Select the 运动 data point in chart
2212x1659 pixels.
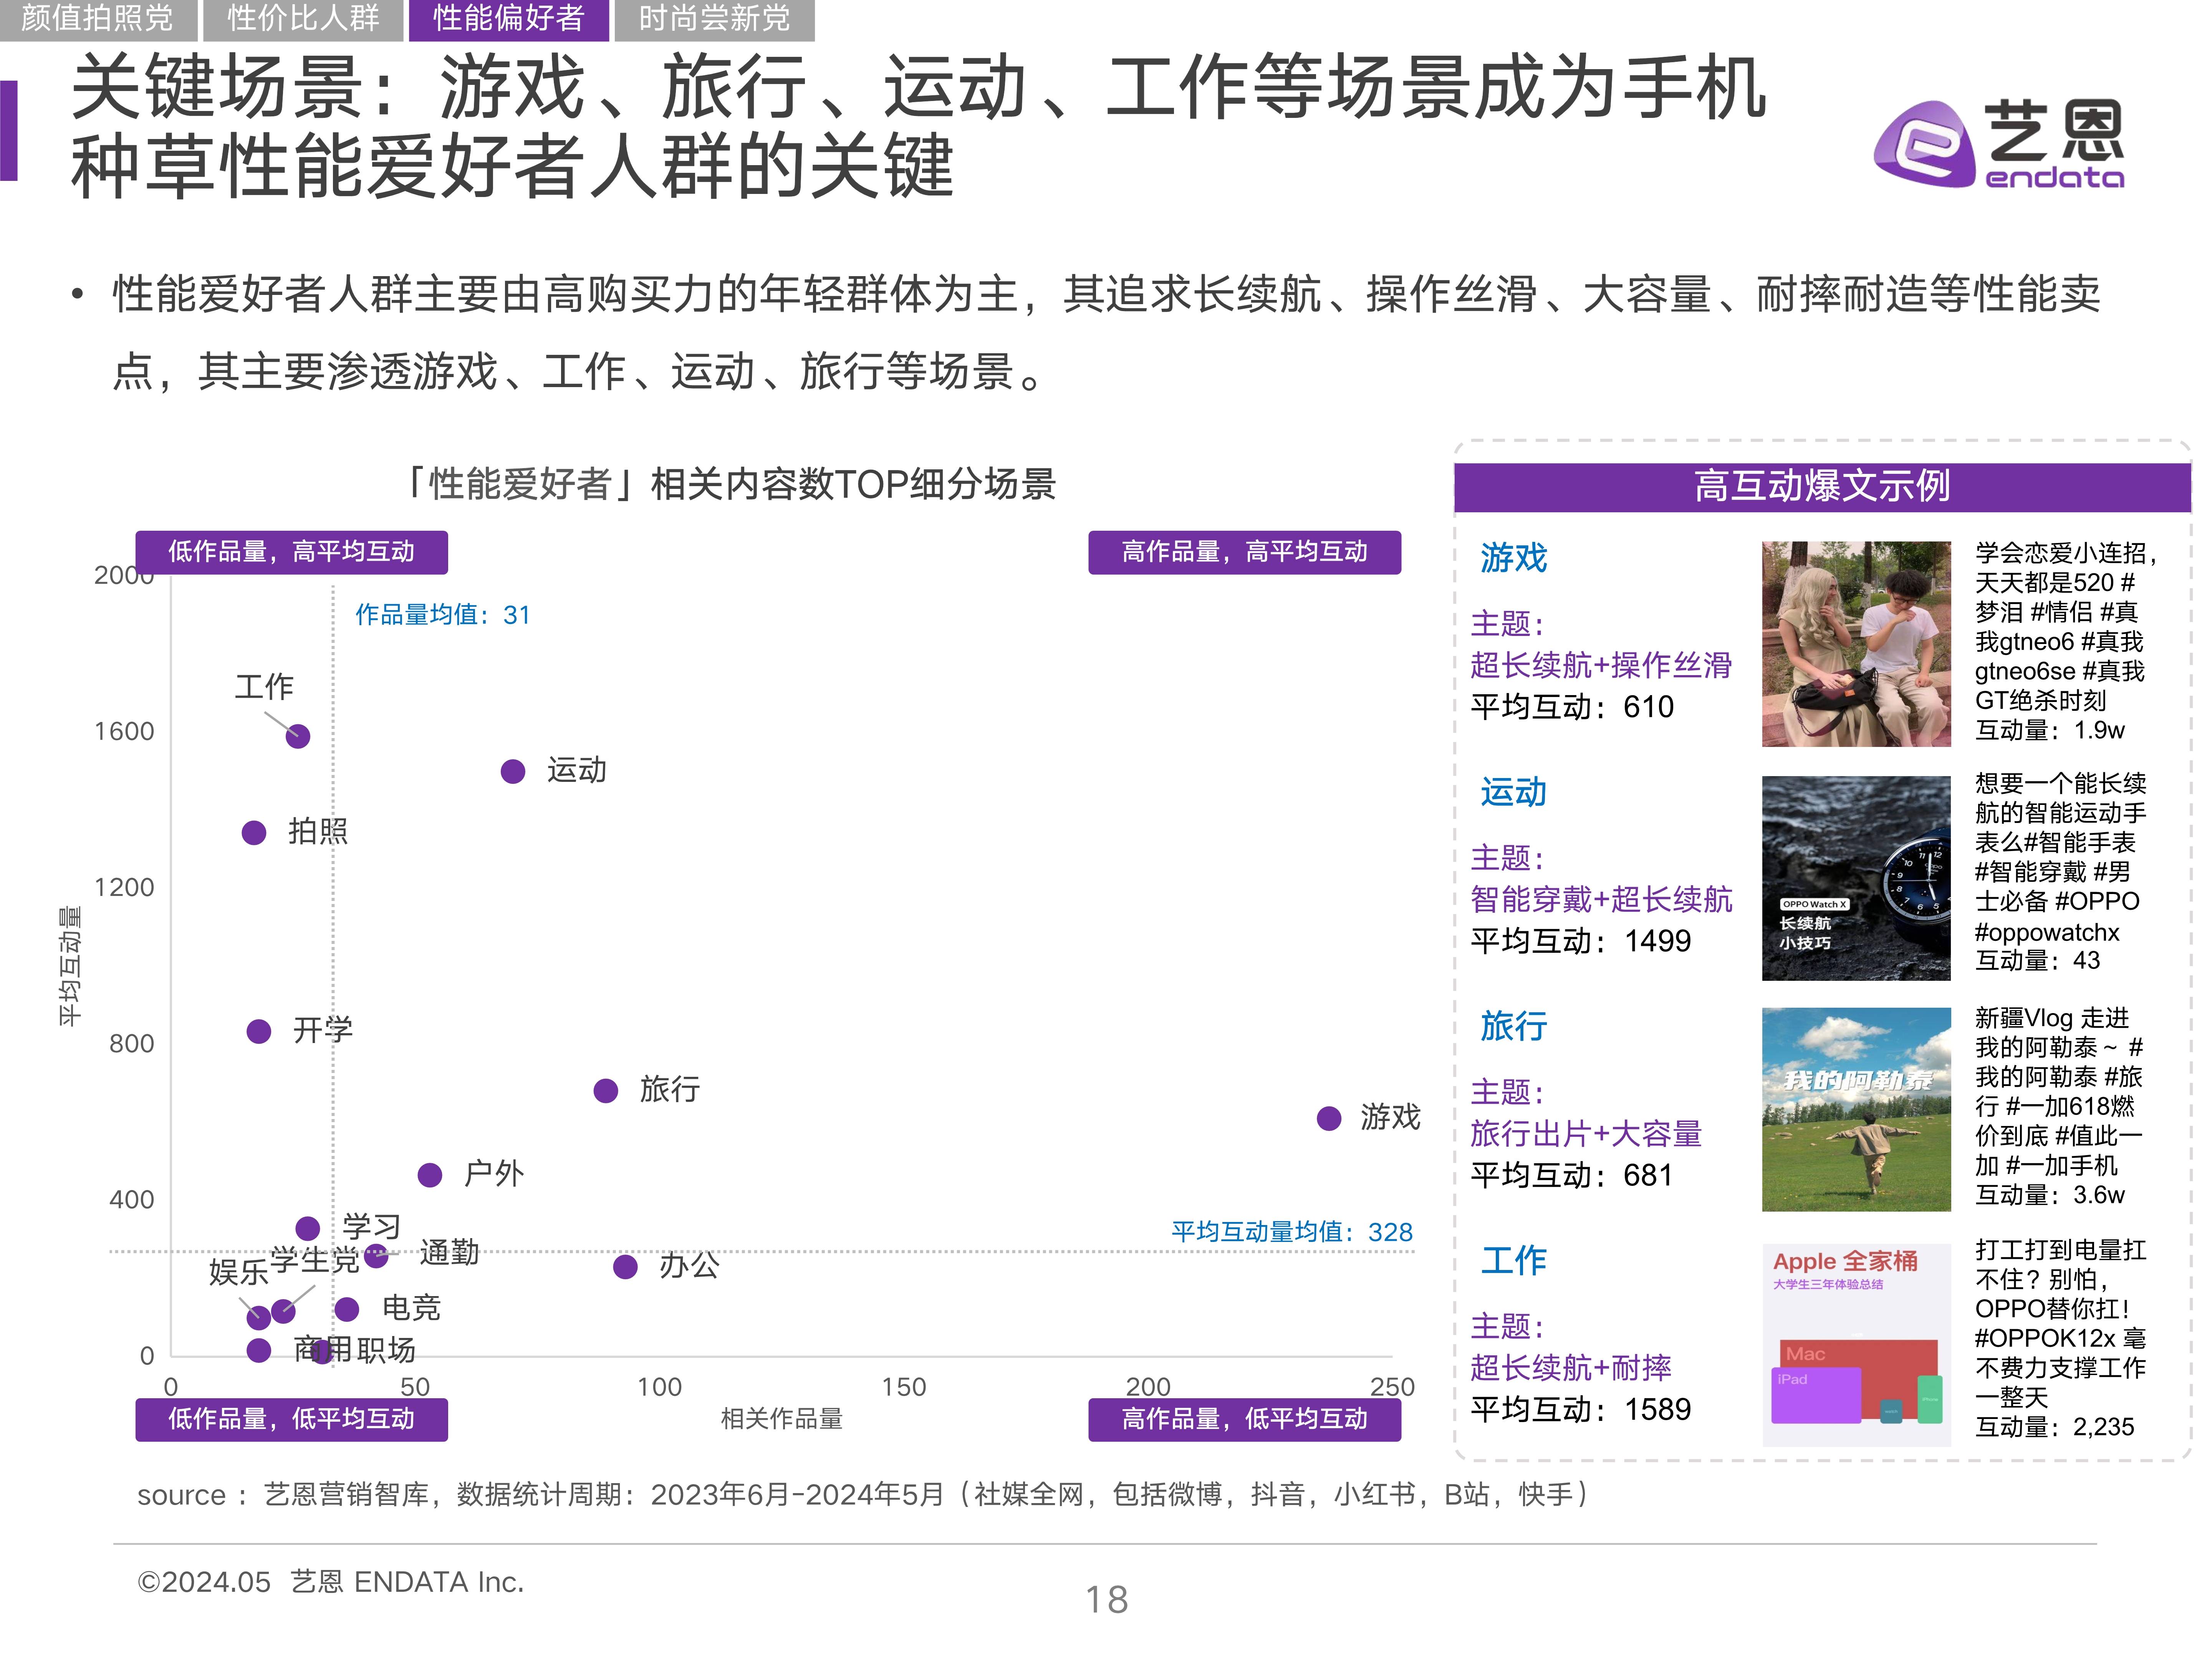pyautogui.click(x=513, y=772)
